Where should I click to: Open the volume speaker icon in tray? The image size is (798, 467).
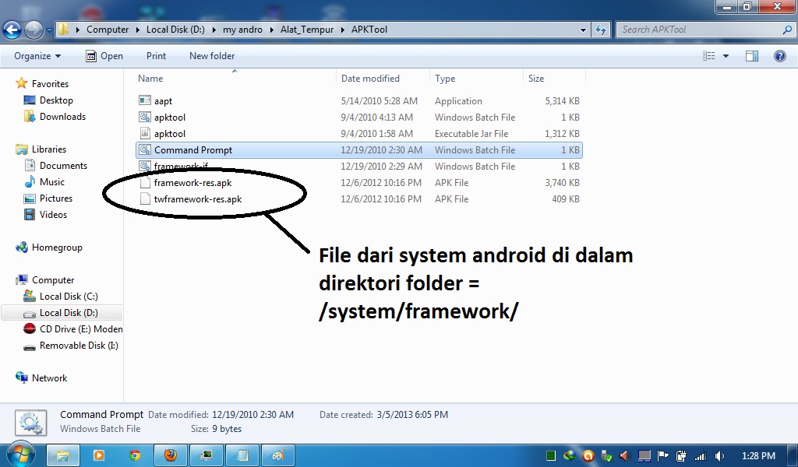click(719, 455)
